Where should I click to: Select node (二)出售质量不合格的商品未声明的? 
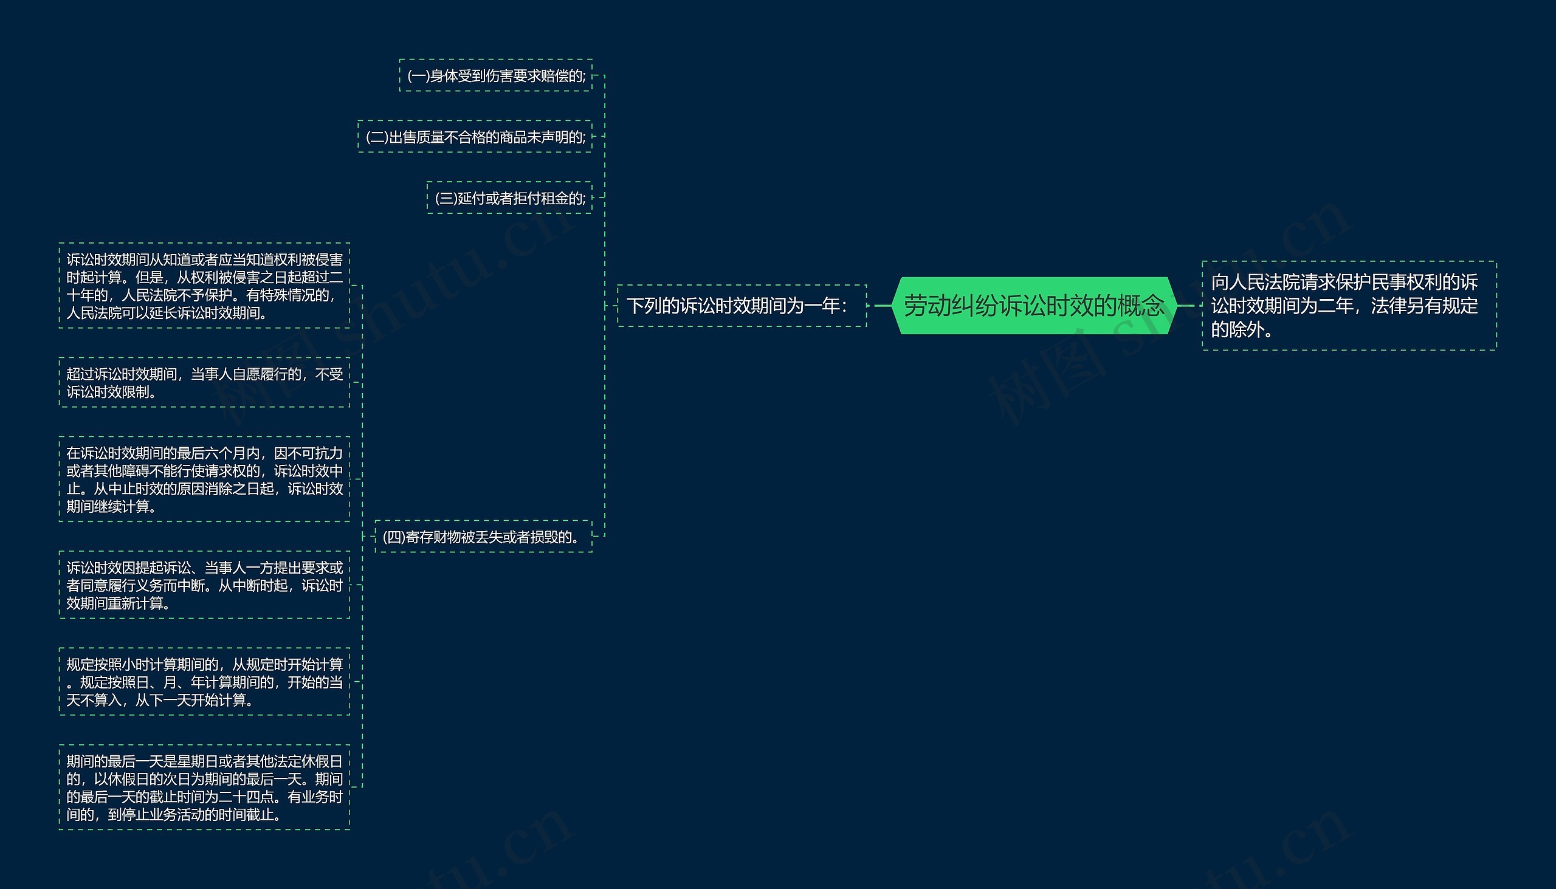coord(475,137)
